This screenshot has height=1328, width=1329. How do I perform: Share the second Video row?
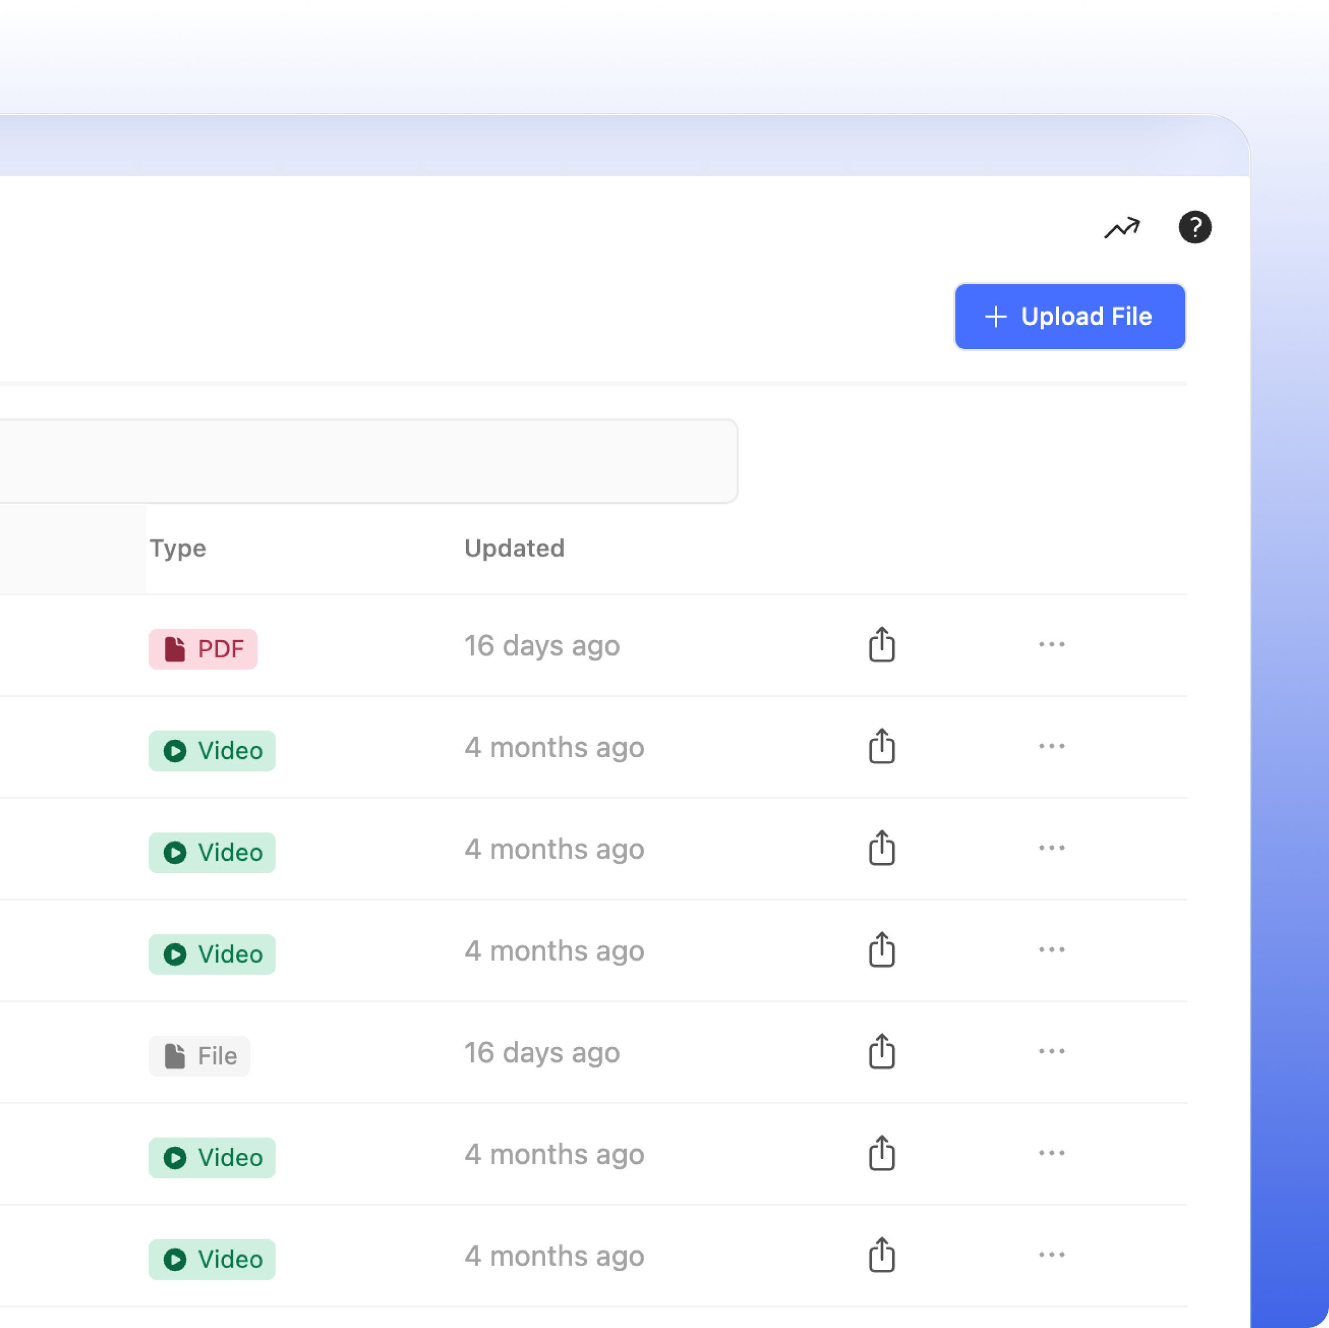click(x=881, y=849)
